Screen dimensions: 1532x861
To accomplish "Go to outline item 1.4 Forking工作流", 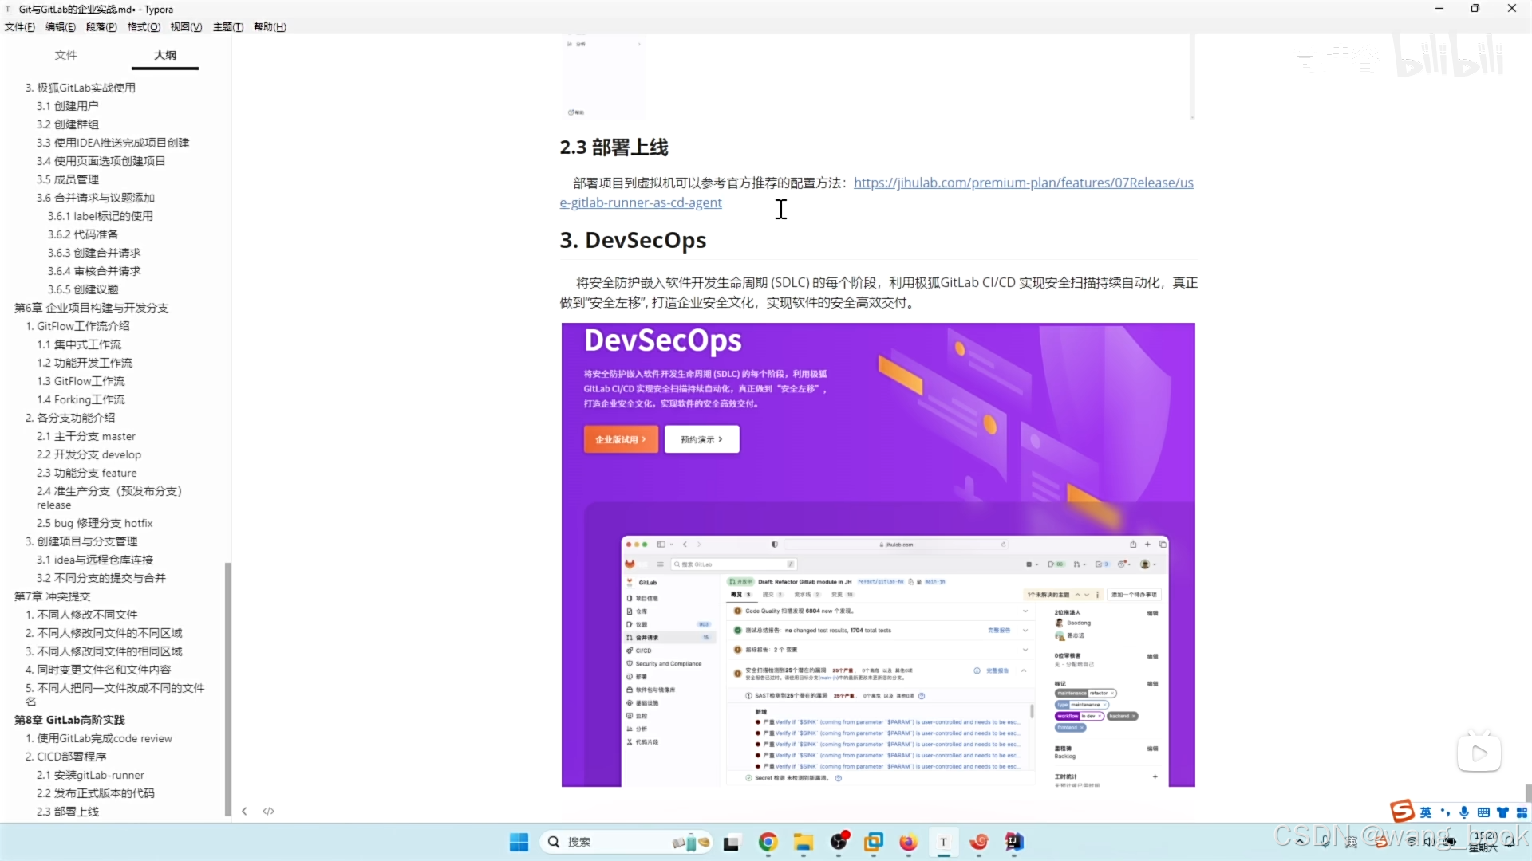I will click(x=81, y=399).
